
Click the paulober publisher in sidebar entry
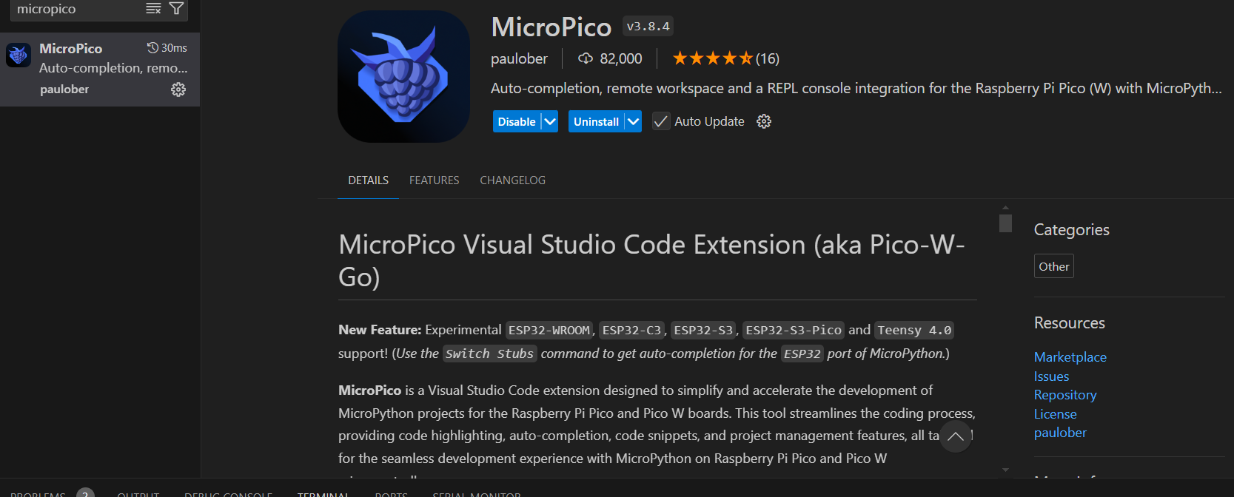(x=64, y=89)
